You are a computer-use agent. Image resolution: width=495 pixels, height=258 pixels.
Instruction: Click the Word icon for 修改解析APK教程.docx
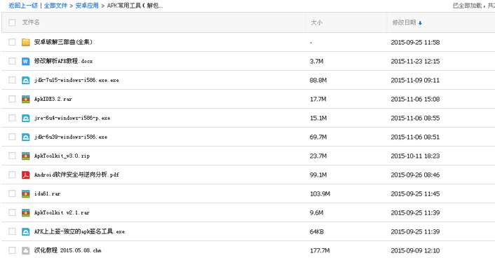[25, 61]
